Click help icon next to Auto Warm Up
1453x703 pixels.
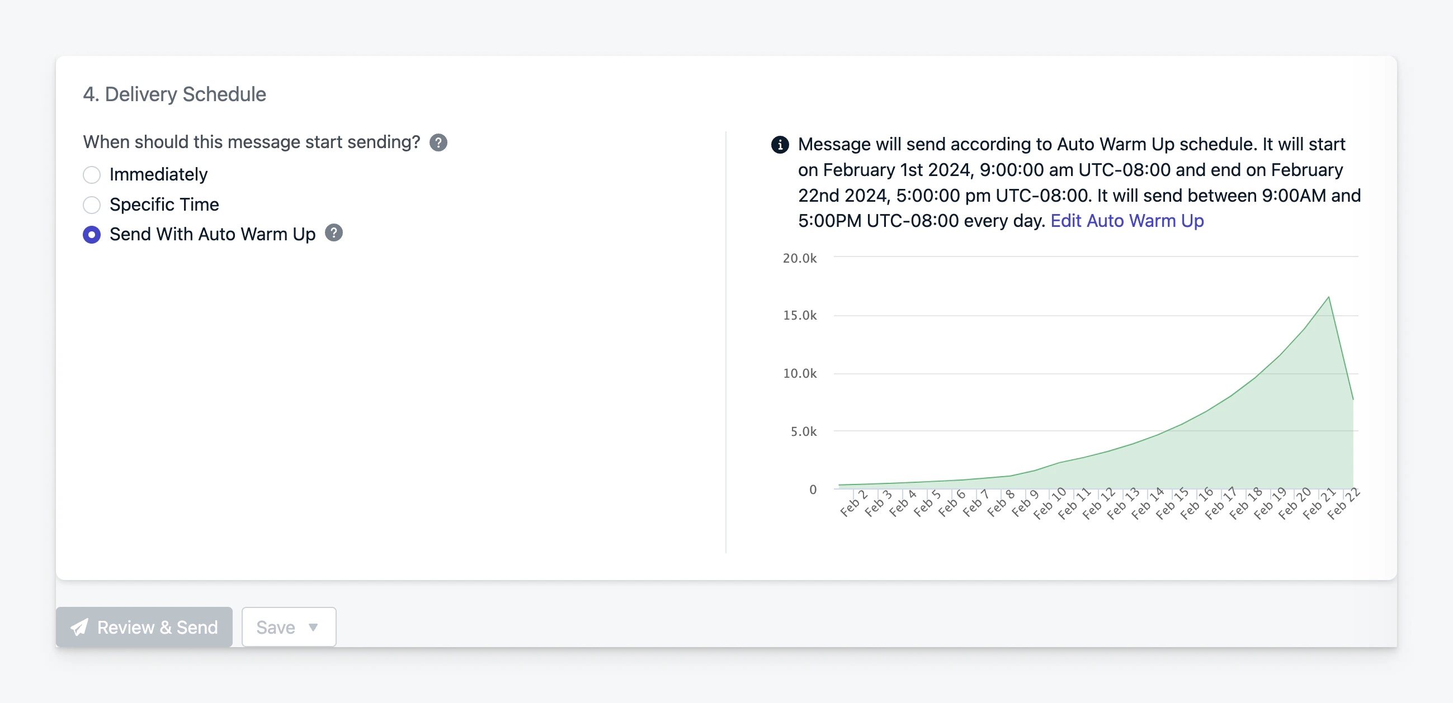point(333,233)
